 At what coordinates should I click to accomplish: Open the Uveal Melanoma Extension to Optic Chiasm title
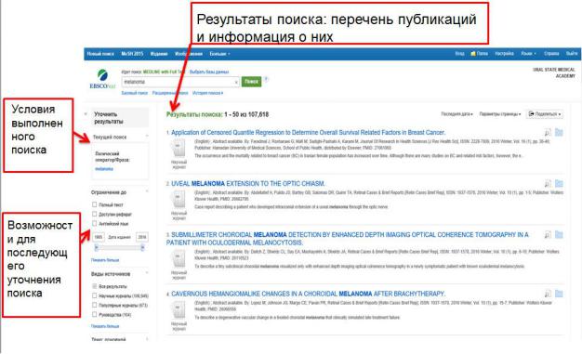[x=248, y=184]
